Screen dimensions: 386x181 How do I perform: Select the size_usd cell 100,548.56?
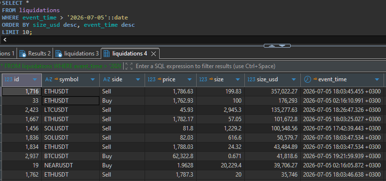click(273, 128)
